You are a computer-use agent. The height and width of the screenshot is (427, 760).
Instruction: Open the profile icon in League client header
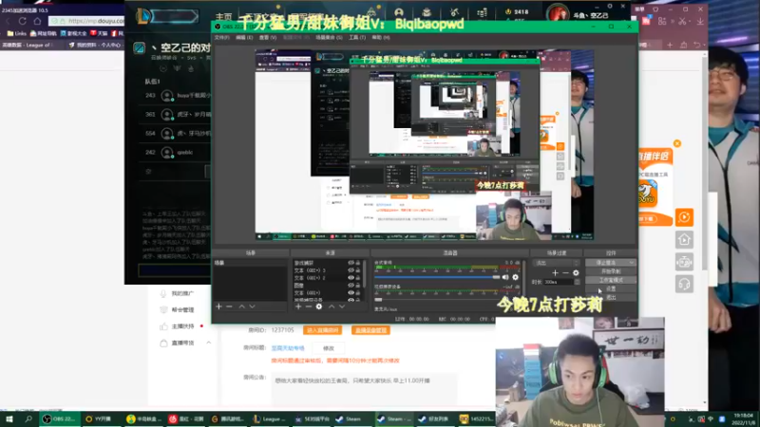coord(398,12)
